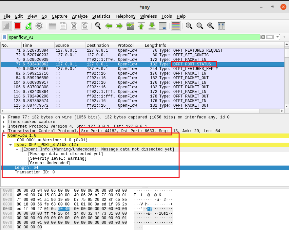
Task: Collapse the Expert Info warning node
Action: (17, 150)
